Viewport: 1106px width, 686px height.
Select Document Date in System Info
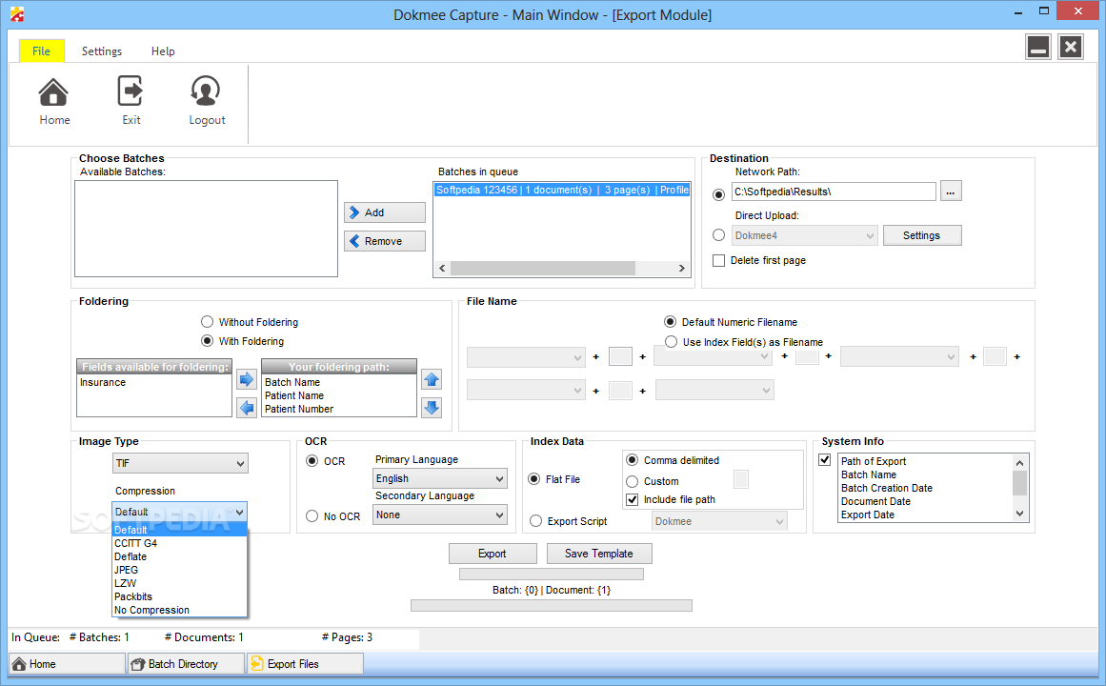(925, 501)
